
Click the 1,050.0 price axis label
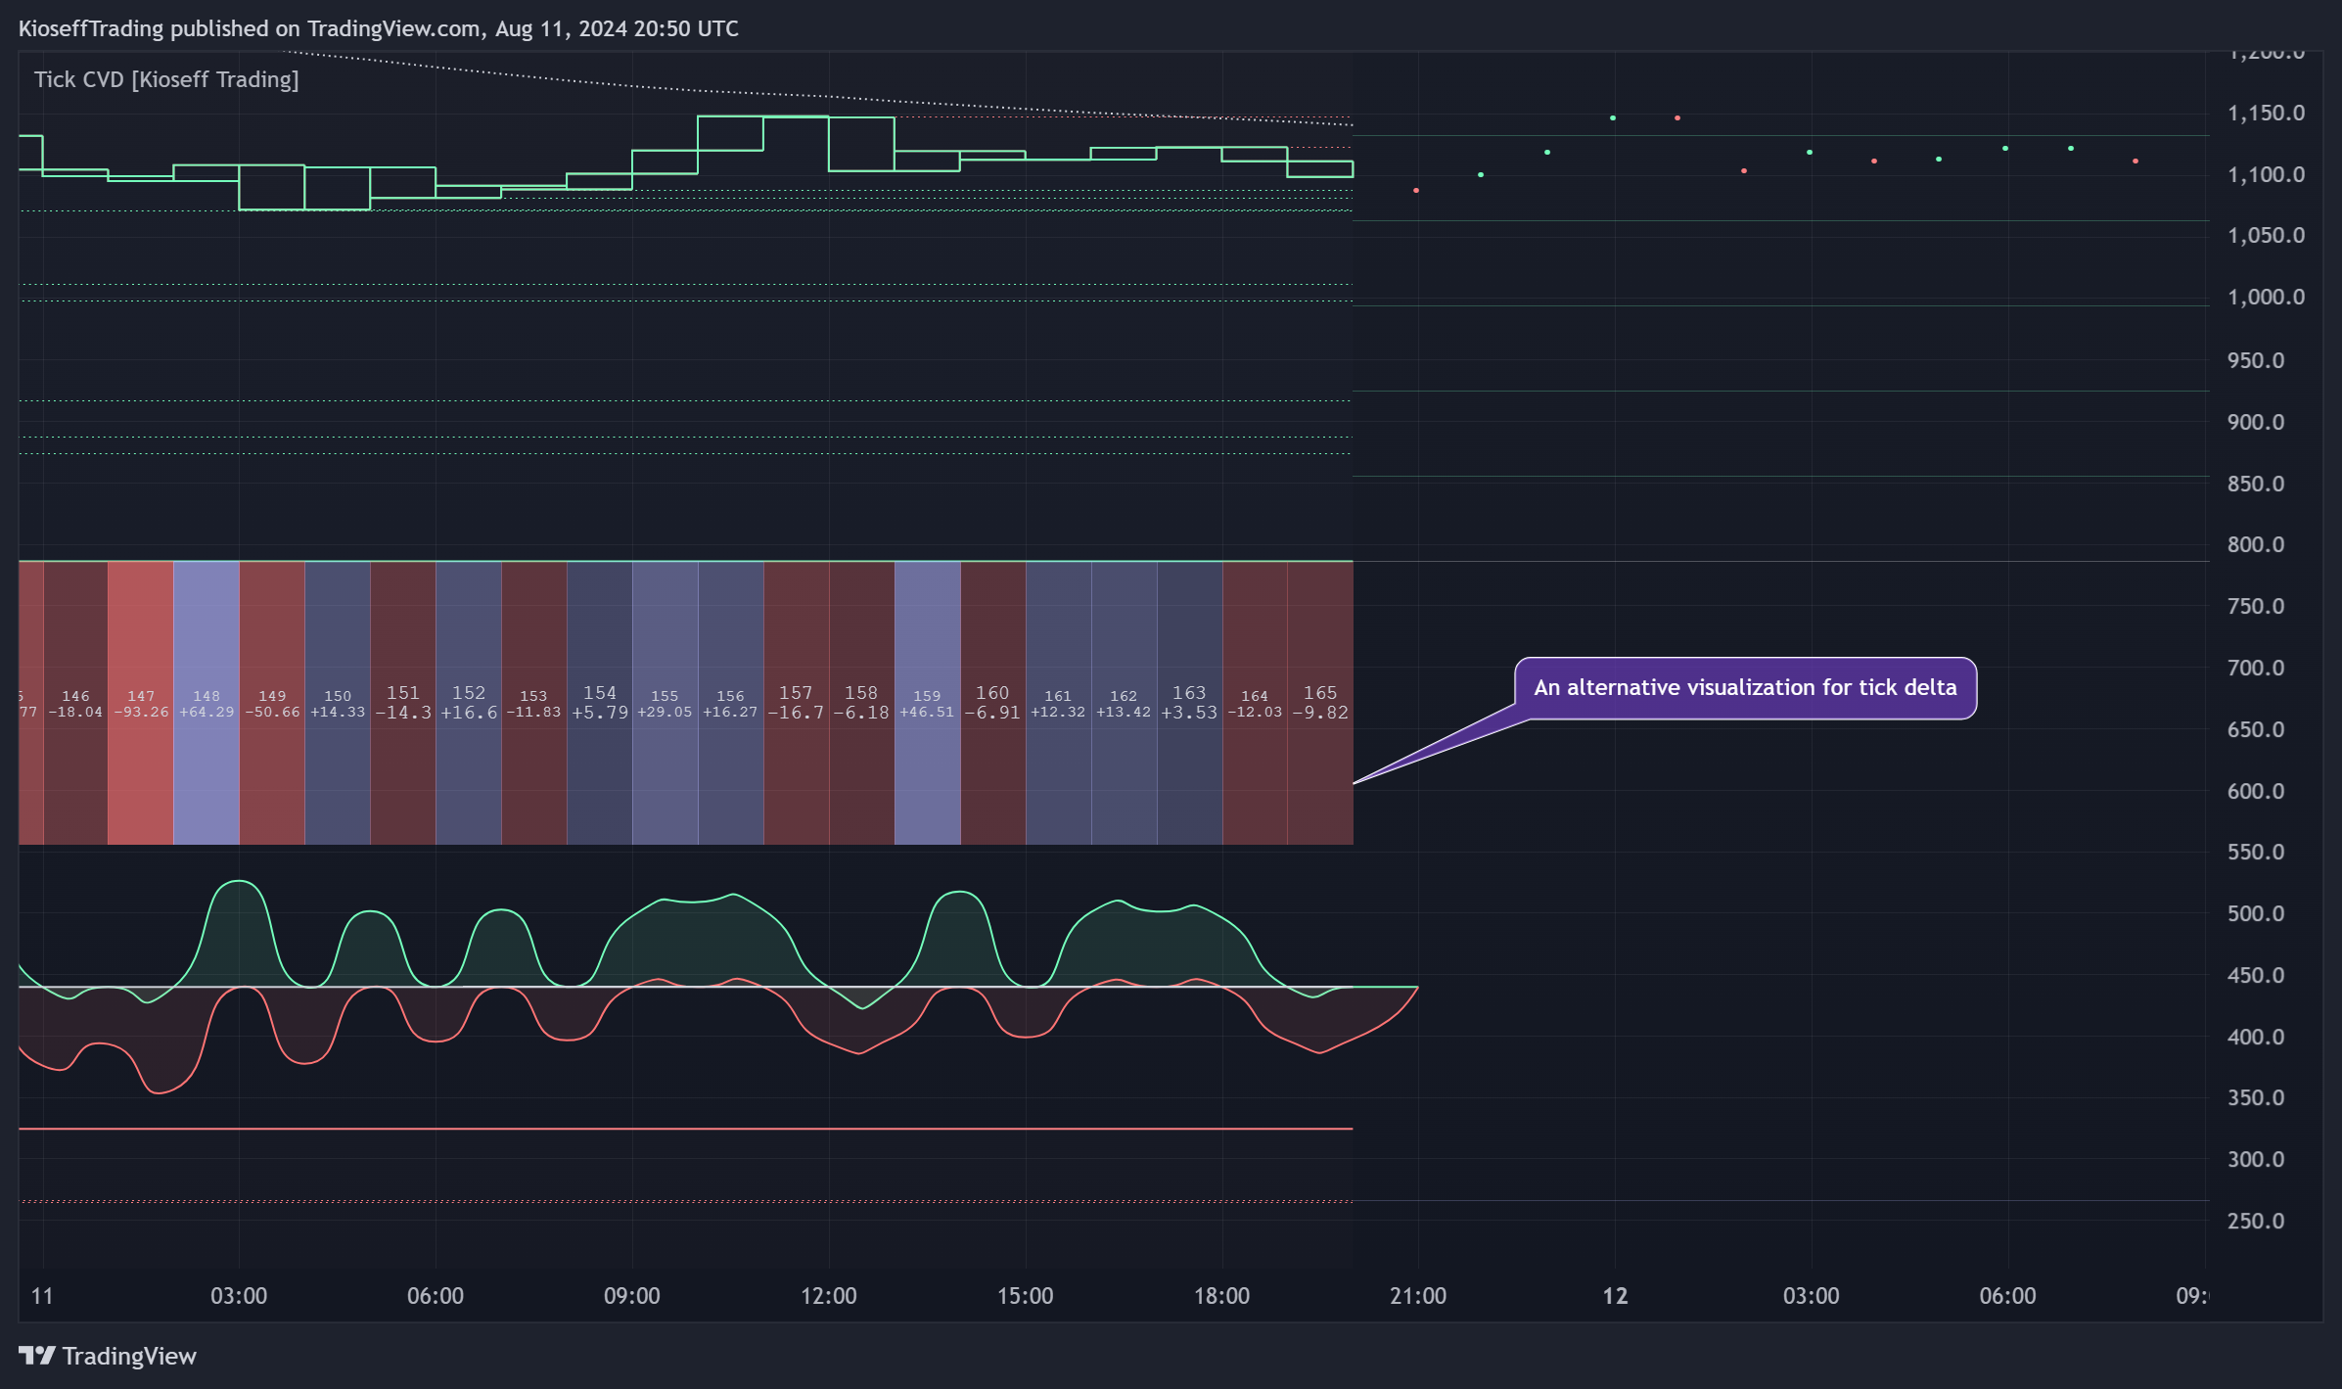pyautogui.click(x=2266, y=236)
